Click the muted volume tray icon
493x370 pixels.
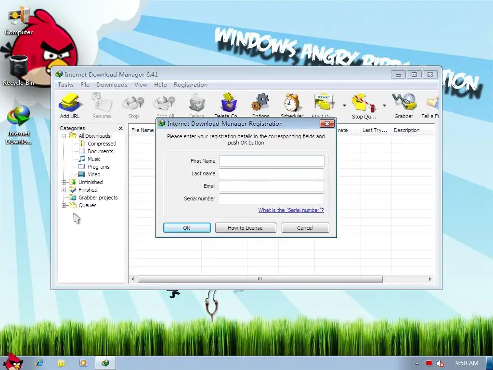click(441, 363)
